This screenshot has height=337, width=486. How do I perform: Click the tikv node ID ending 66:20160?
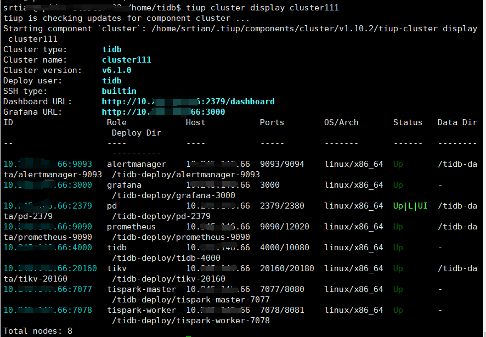point(50,268)
